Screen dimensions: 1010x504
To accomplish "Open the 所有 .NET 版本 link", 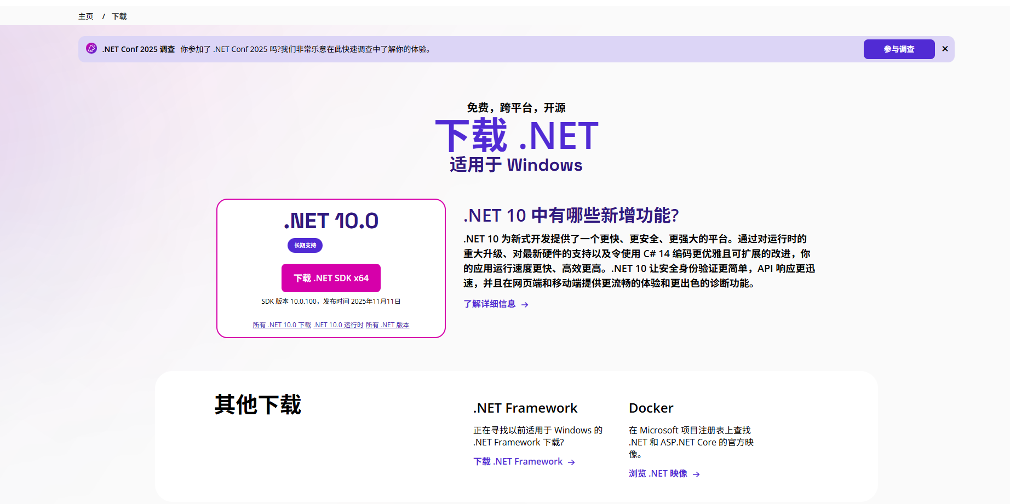I will click(387, 325).
